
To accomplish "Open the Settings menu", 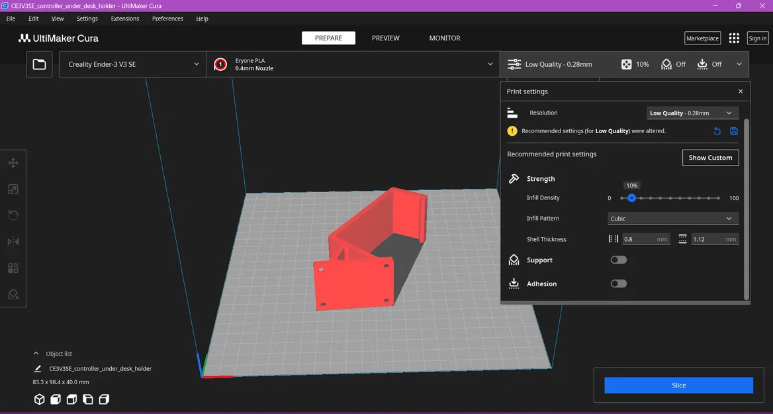I will pos(87,19).
